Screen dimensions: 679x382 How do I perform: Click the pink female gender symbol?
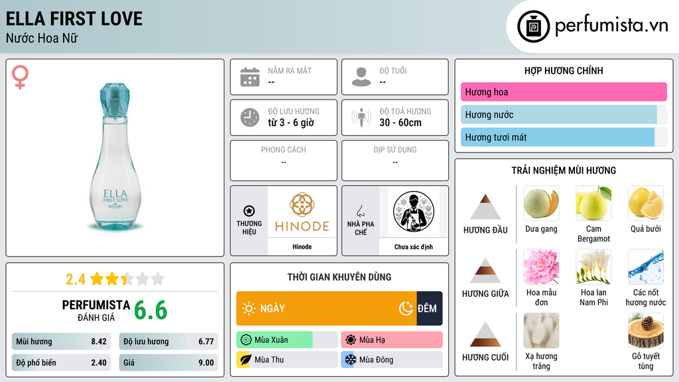click(20, 77)
